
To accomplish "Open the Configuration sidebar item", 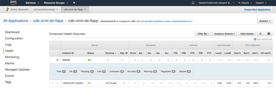I will click(x=14, y=38).
